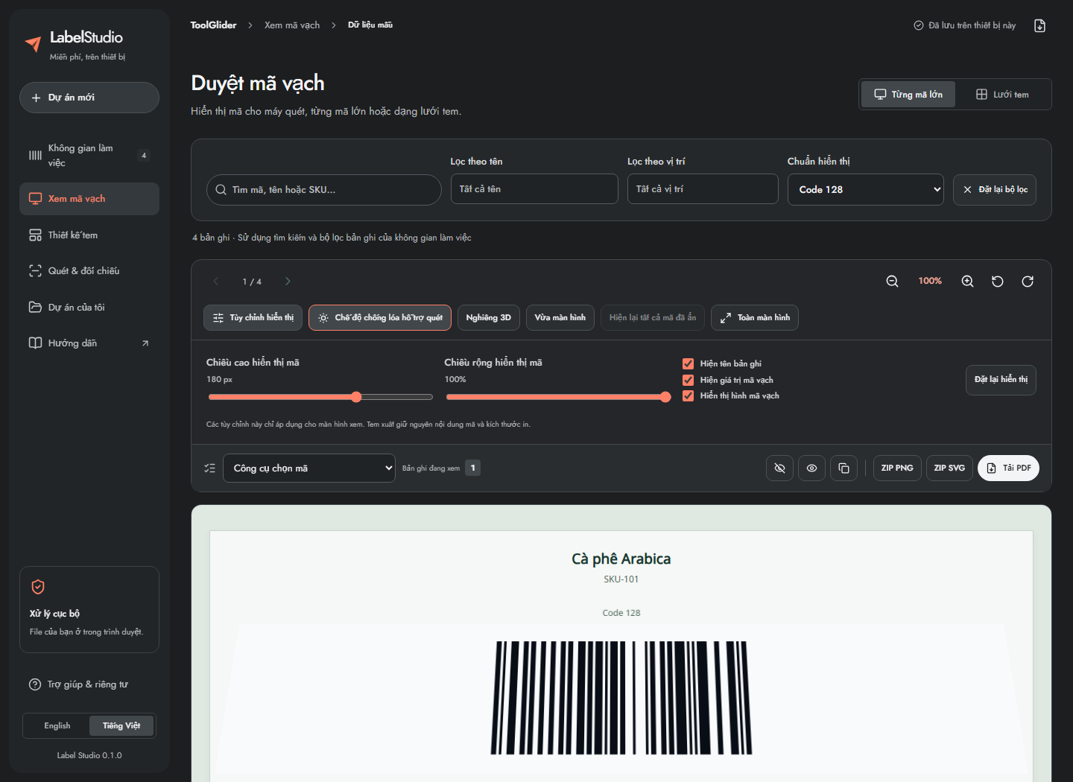Click the zoom in magnifier icon
1073x782 pixels.
click(967, 282)
